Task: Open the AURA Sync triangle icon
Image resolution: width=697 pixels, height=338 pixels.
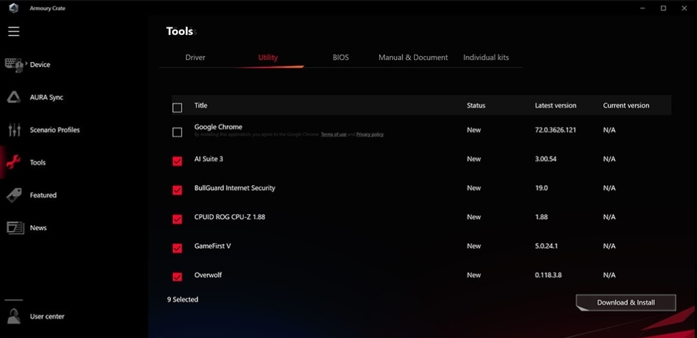Action: (14, 97)
